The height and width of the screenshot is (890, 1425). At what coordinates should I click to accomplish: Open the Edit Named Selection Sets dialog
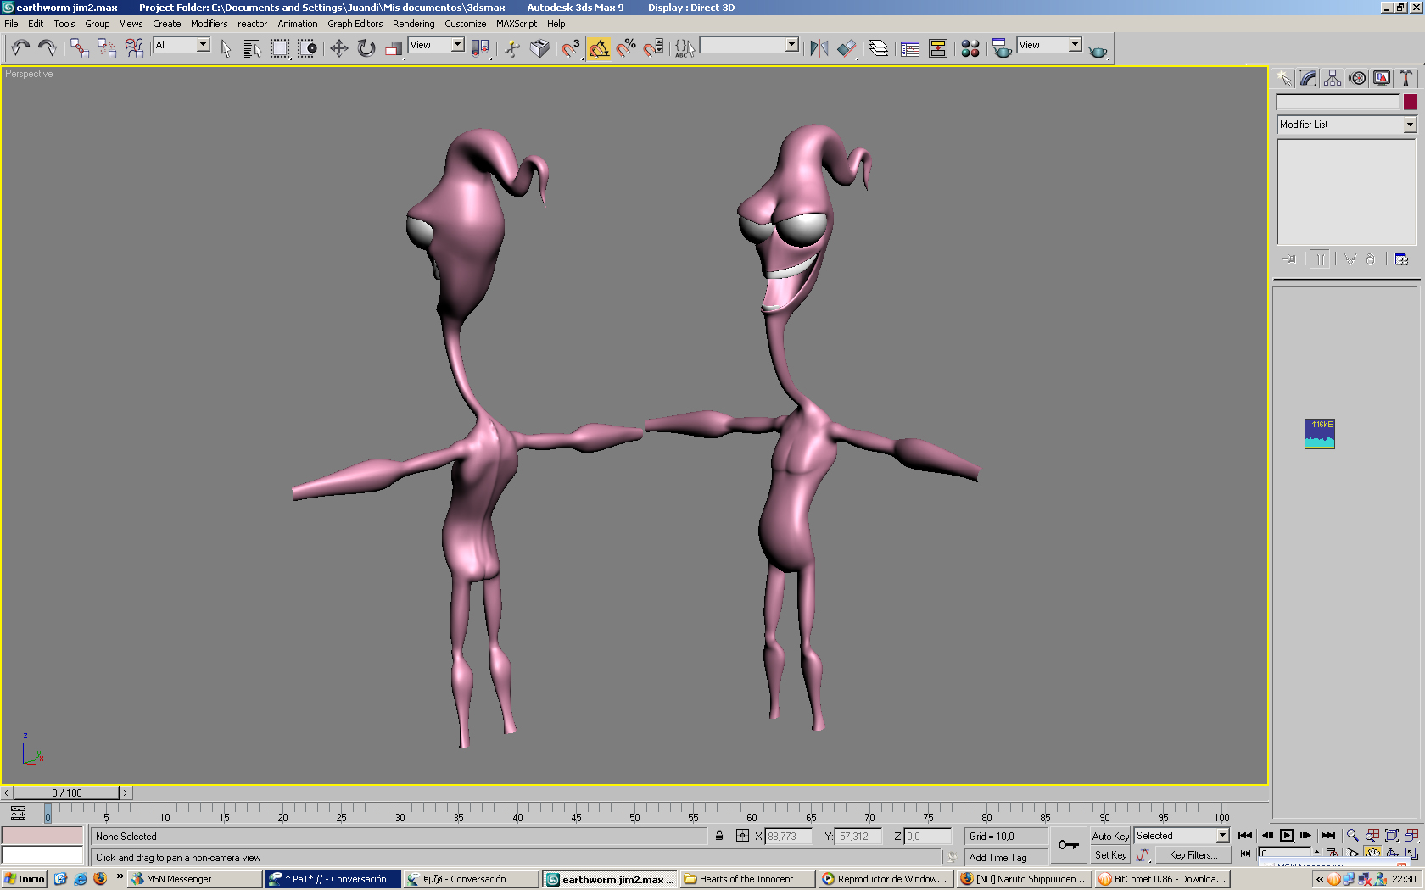pos(685,48)
